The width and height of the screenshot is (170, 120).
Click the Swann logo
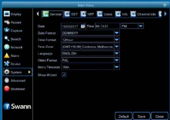click(x=17, y=106)
